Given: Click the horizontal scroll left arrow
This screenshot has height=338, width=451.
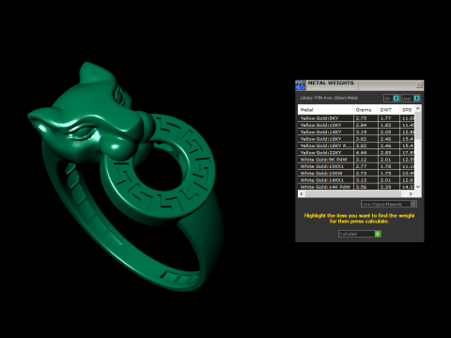Looking at the screenshot, I should pyautogui.click(x=302, y=193).
